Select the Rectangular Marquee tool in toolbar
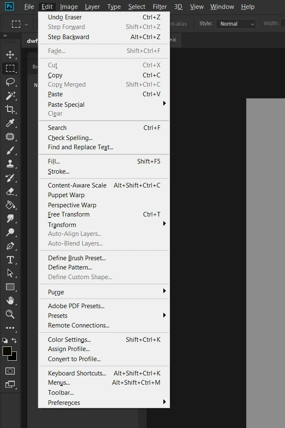285x428 pixels. pos(10,68)
